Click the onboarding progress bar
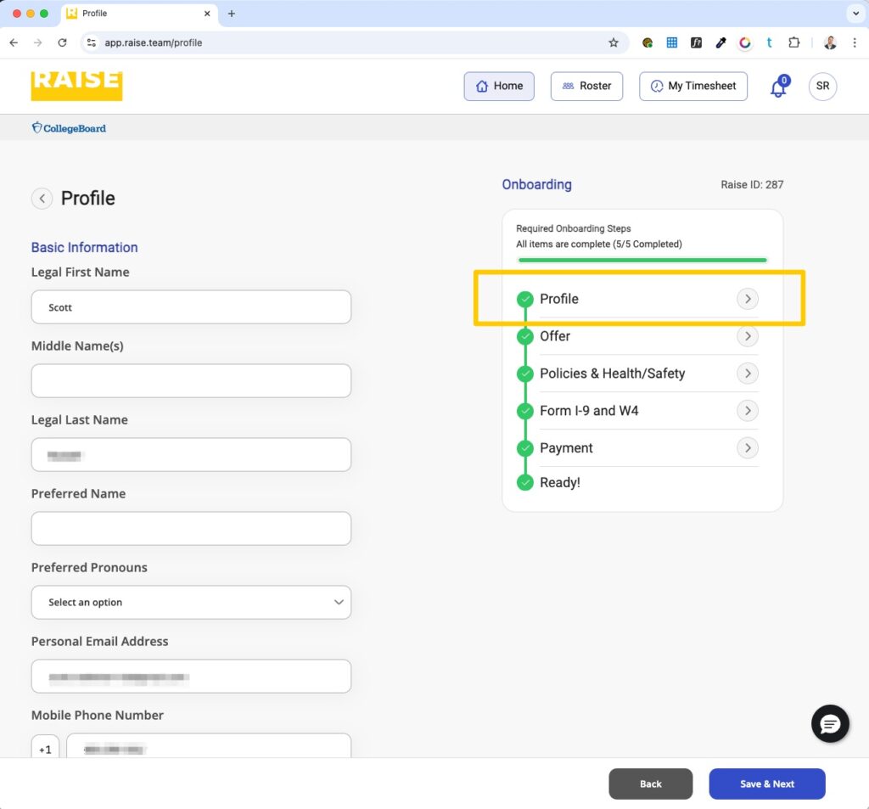869x809 pixels. [x=642, y=260]
